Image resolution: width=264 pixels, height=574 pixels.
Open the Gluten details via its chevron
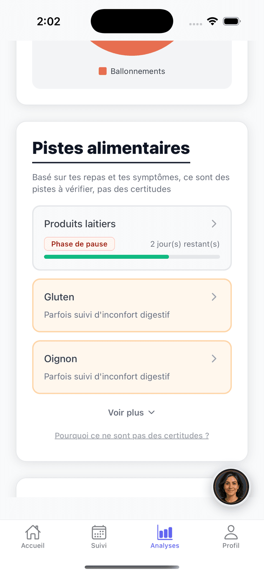point(214,297)
